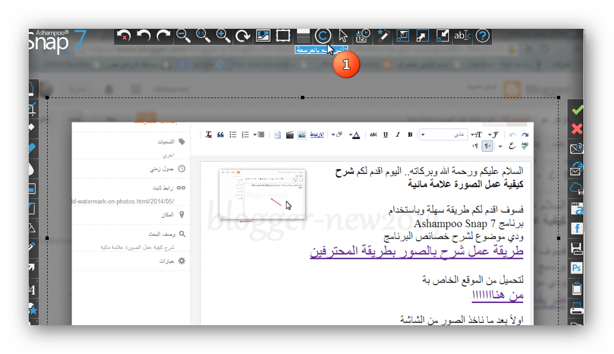Send as email attachment icon

577,148
